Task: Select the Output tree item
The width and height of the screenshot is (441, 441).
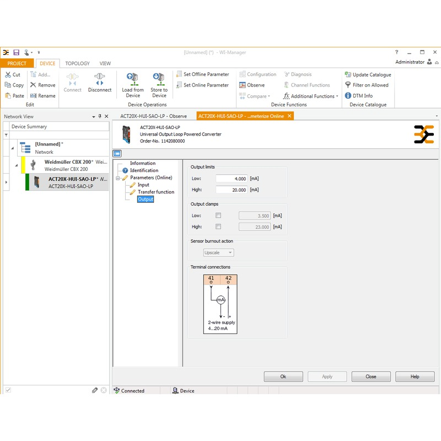Action: tap(146, 199)
